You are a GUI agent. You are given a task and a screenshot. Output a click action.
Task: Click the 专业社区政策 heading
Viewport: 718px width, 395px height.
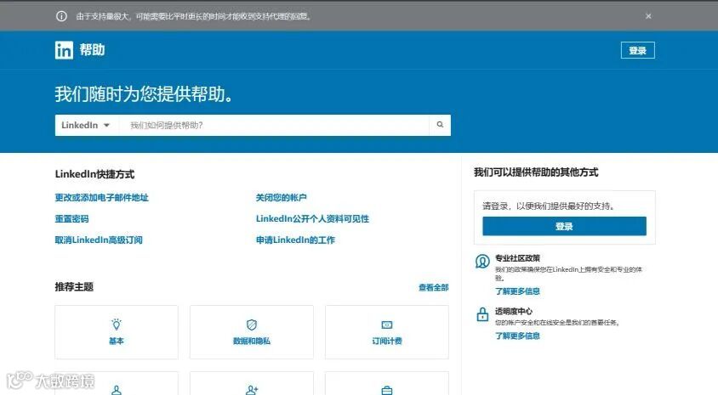coord(517,258)
